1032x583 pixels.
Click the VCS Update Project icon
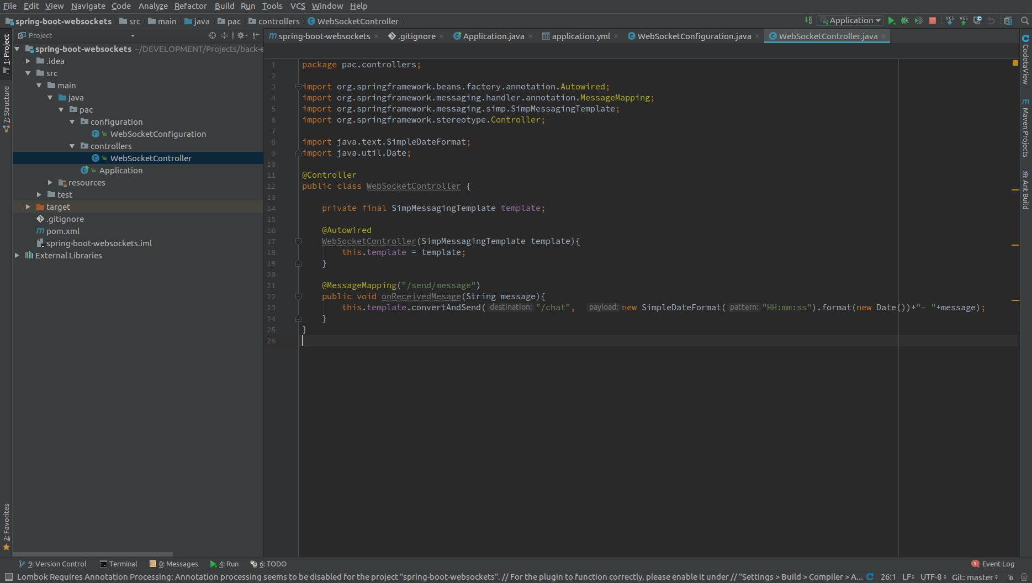pyautogui.click(x=950, y=21)
